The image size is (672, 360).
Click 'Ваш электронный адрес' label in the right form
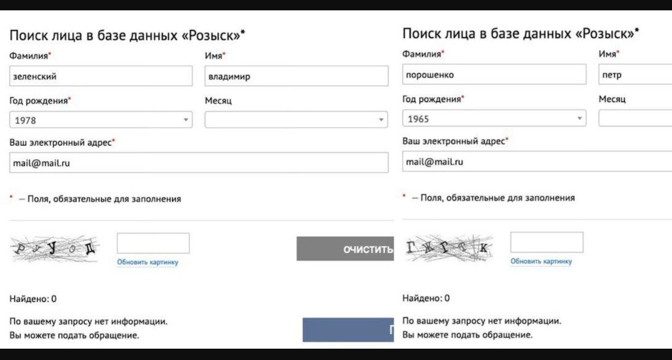point(454,141)
